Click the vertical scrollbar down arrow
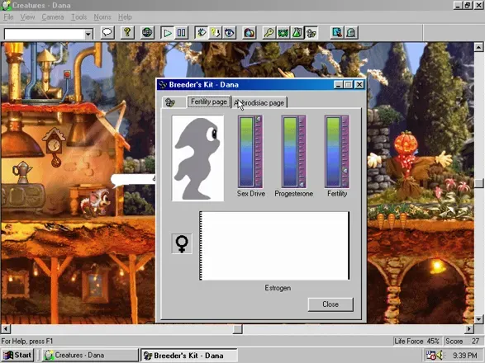Image resolution: width=485 pixels, height=363 pixels. click(478, 319)
